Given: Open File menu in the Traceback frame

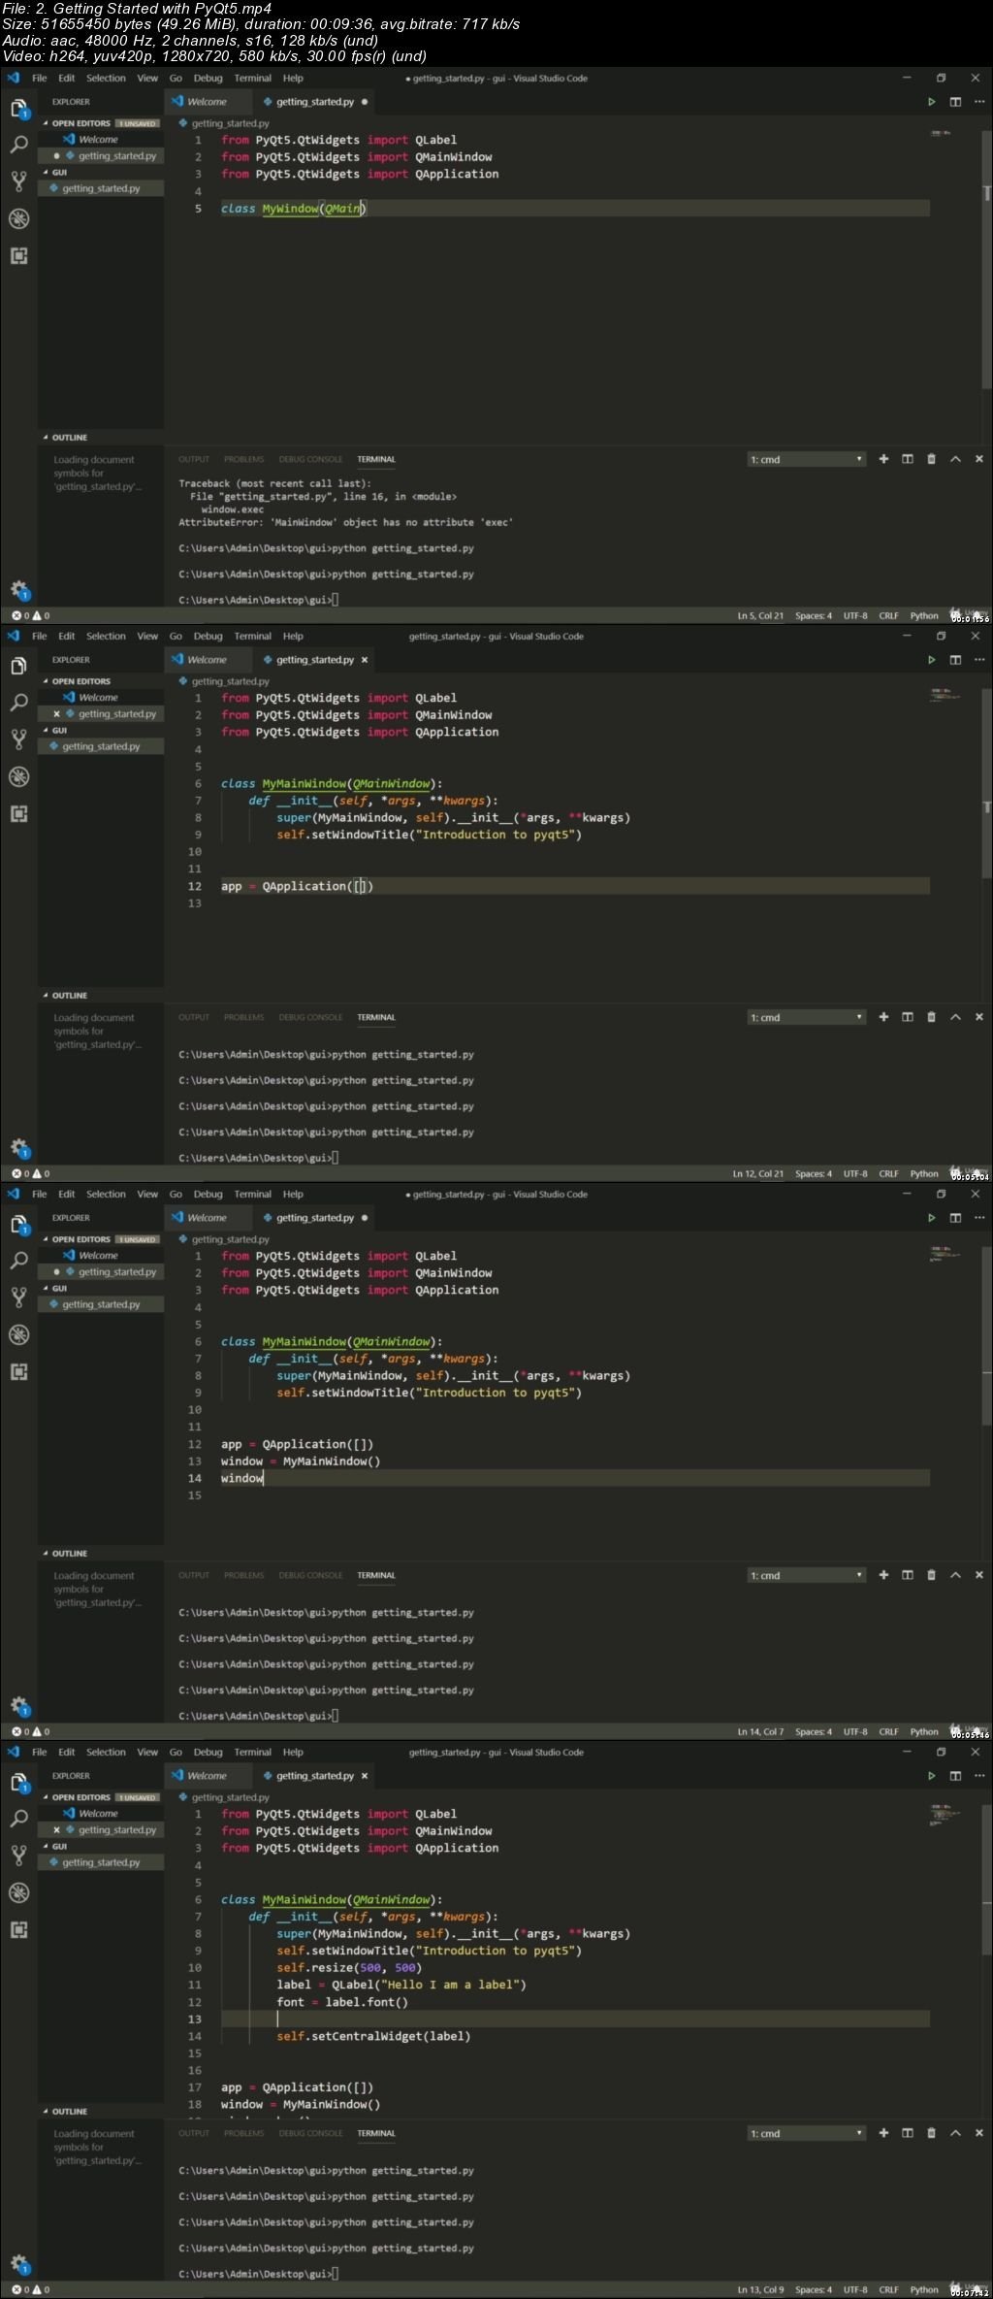Looking at the screenshot, I should (x=40, y=79).
